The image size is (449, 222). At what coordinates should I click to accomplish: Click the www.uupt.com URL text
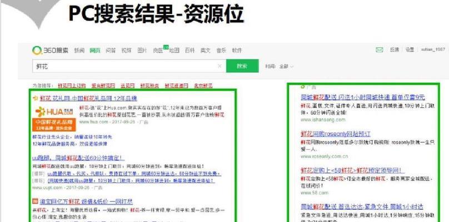(47, 188)
